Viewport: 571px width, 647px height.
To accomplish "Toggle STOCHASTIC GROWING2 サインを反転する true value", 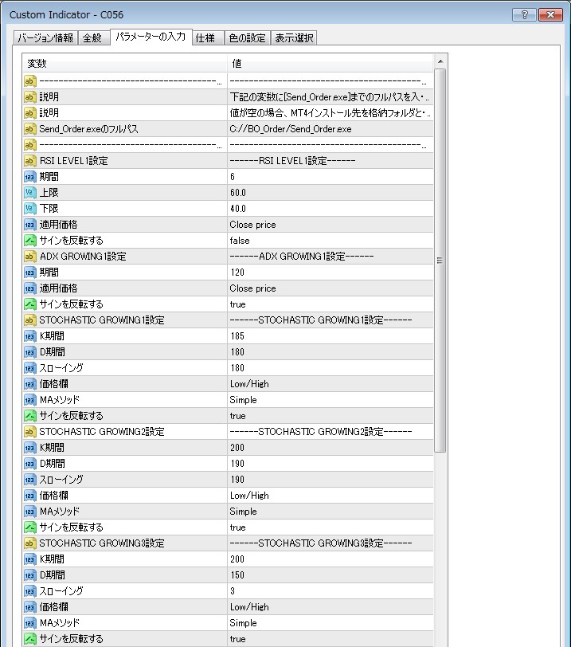I will coord(330,527).
